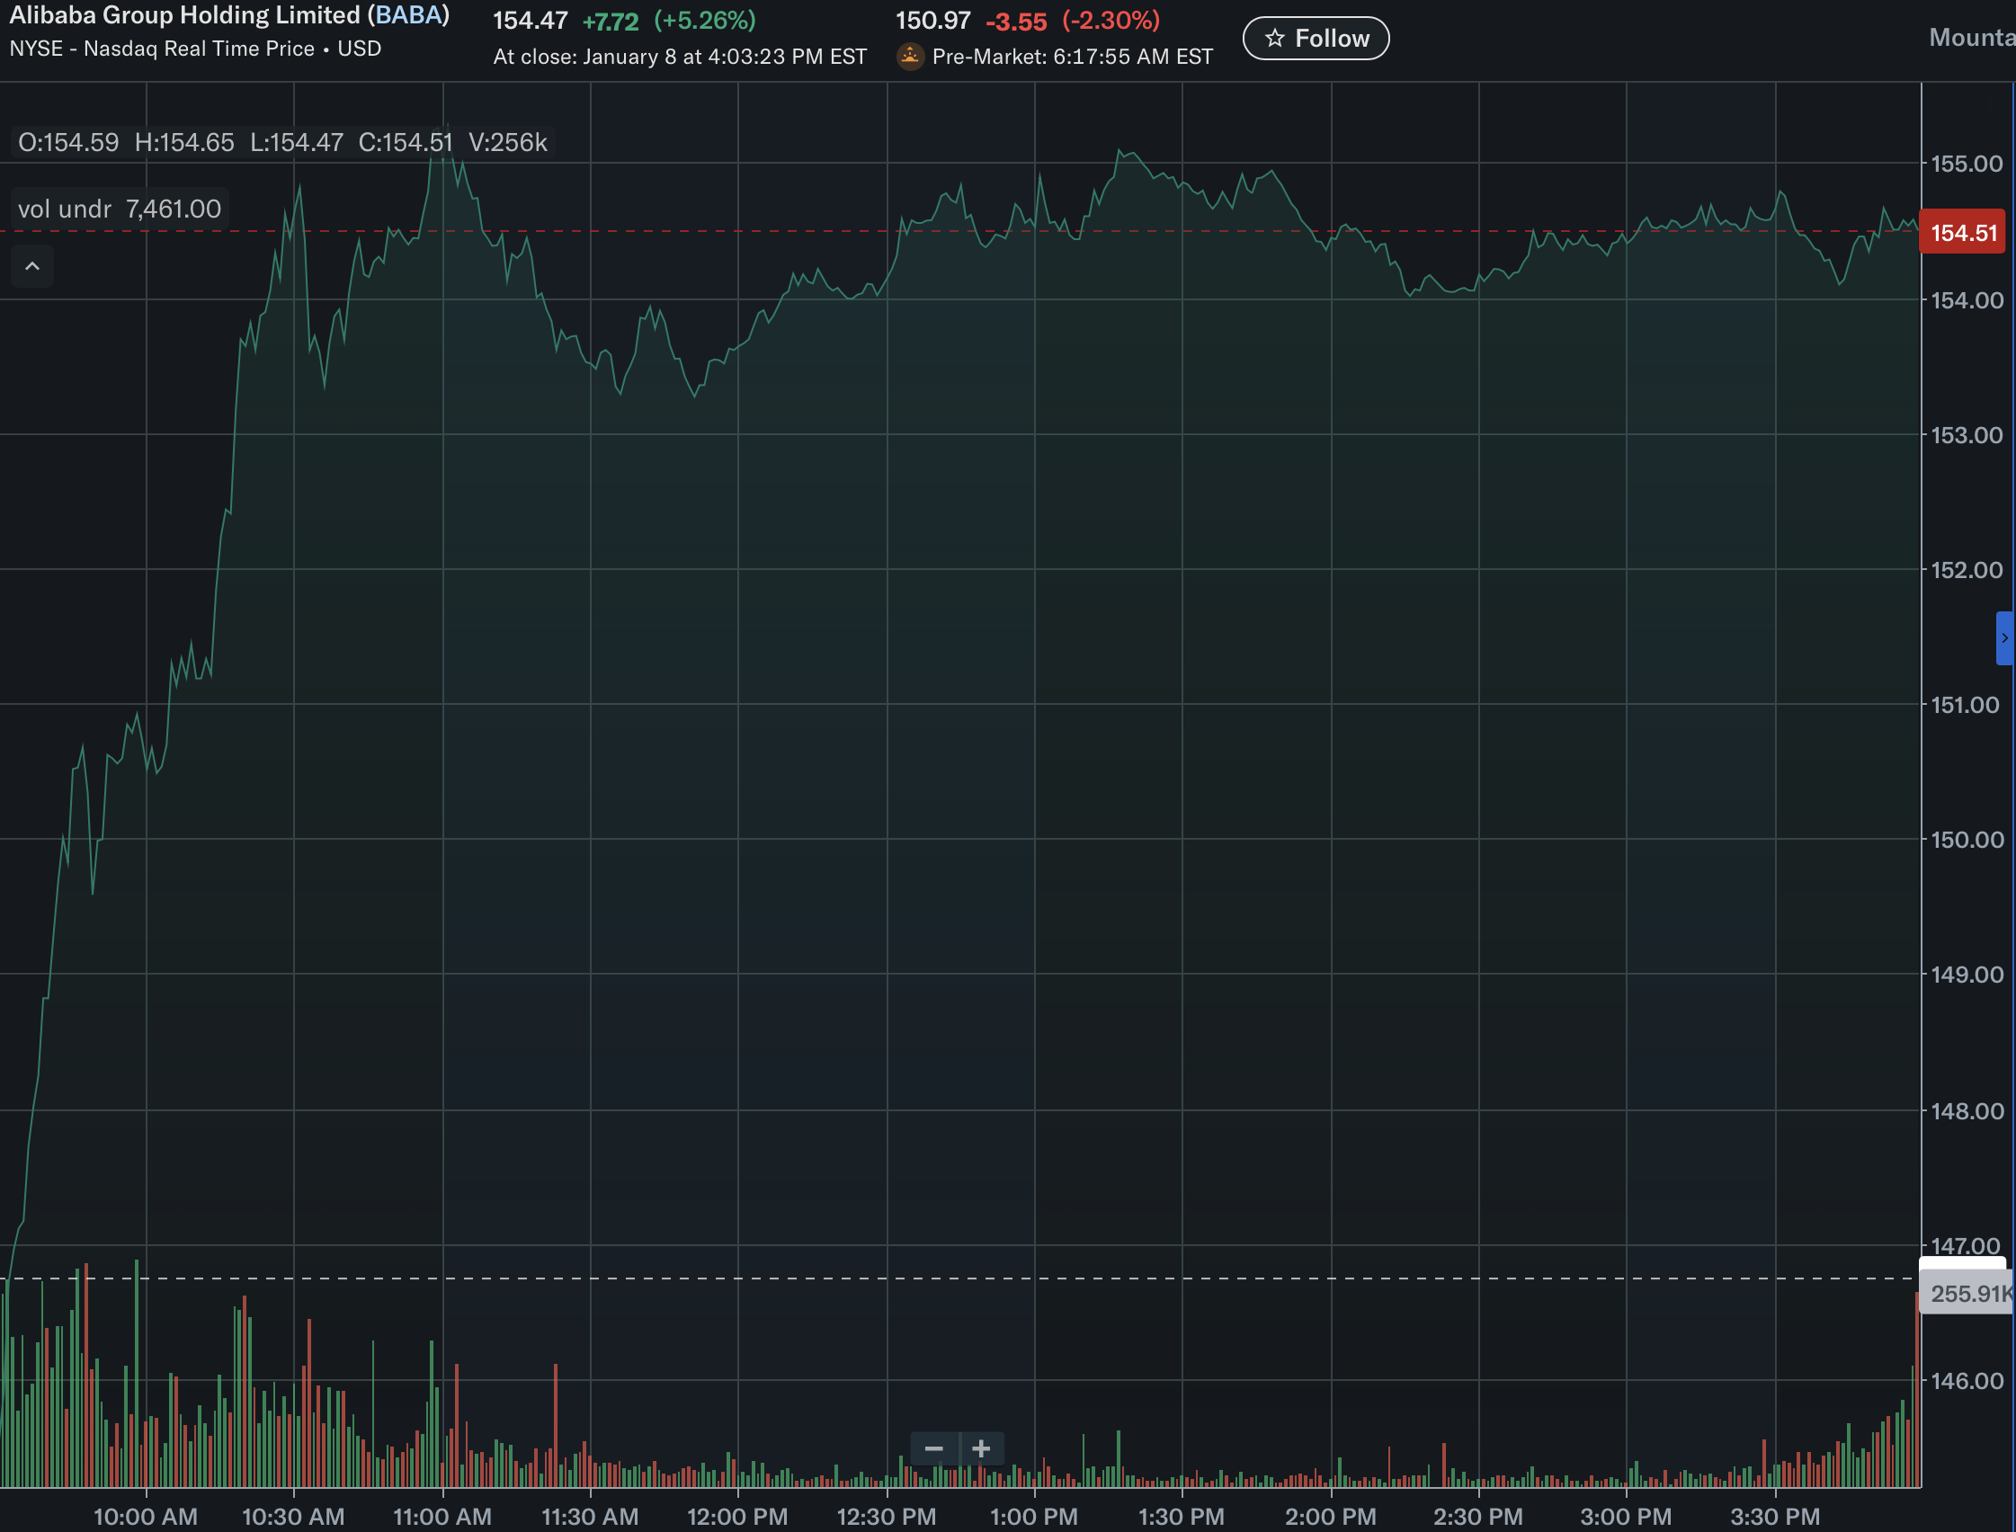Click the star icon inside Follow
This screenshot has width=2016, height=1532.
(1275, 39)
